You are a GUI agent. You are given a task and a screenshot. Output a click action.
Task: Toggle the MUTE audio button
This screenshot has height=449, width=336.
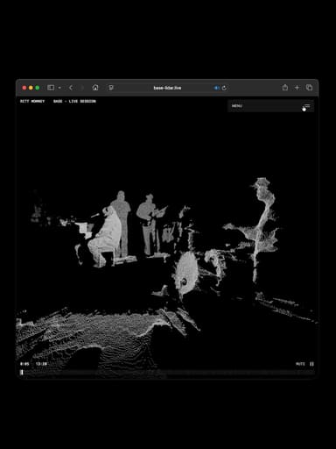300,364
